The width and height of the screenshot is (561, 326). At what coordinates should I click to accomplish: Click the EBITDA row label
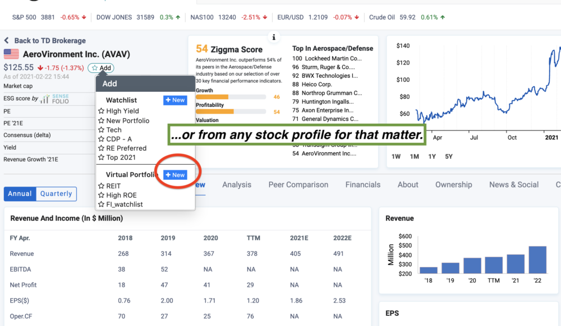[x=20, y=269]
